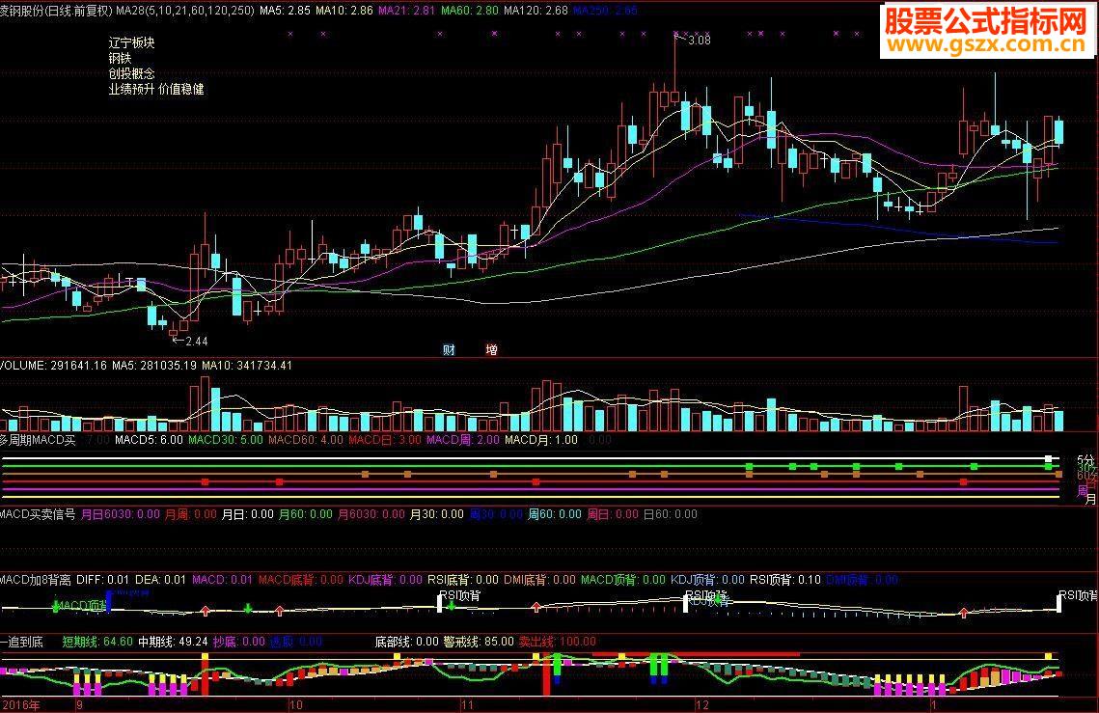Open the 多周期MACD买 indicator title
Viewport: 1099px width, 713px height.
click(38, 440)
